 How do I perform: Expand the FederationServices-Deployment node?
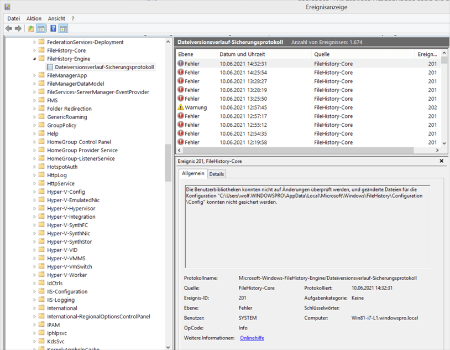pyautogui.click(x=34, y=42)
